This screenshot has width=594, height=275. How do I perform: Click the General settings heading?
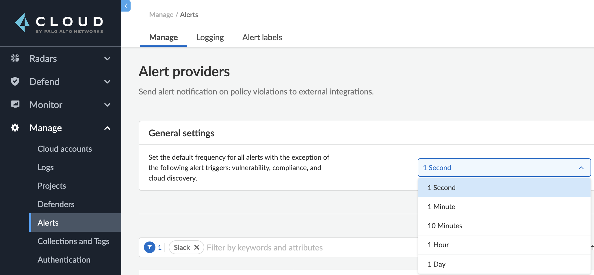(x=181, y=133)
